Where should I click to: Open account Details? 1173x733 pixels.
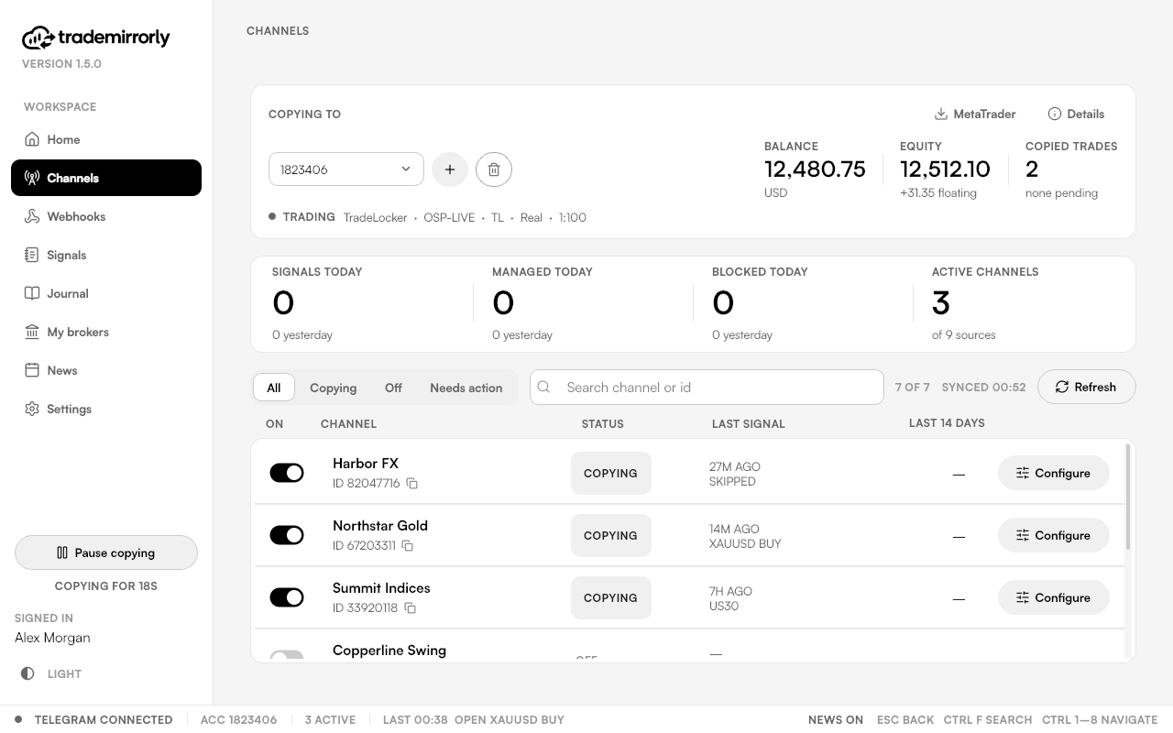click(1076, 114)
